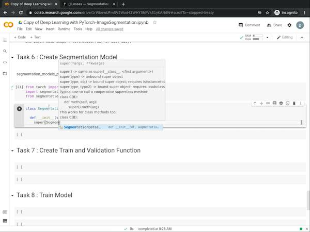This screenshot has height=232, width=310.
Task: Open the command palette icon in sidebar
Action: (x=5, y=212)
